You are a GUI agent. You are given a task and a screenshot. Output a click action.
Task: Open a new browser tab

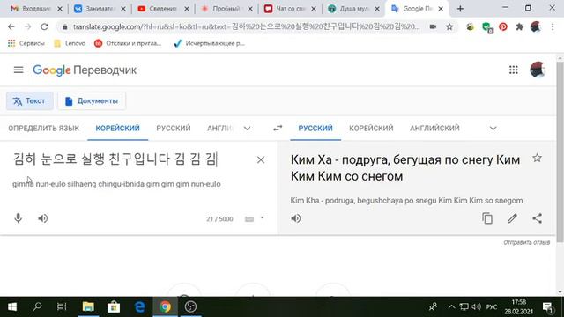[460, 9]
